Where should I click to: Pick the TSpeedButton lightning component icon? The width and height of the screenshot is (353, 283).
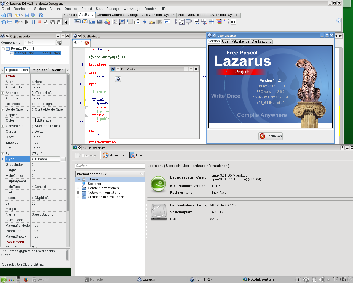(x=85, y=22)
